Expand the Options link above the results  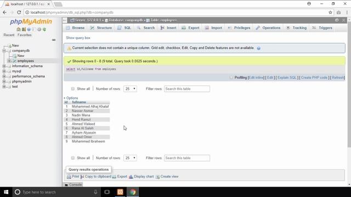[71, 98]
